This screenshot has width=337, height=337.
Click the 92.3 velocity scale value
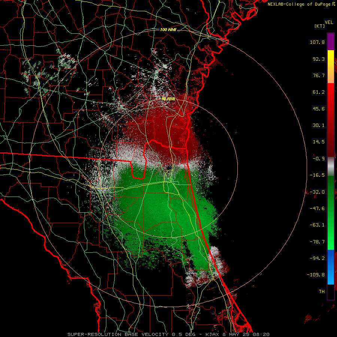319,59
